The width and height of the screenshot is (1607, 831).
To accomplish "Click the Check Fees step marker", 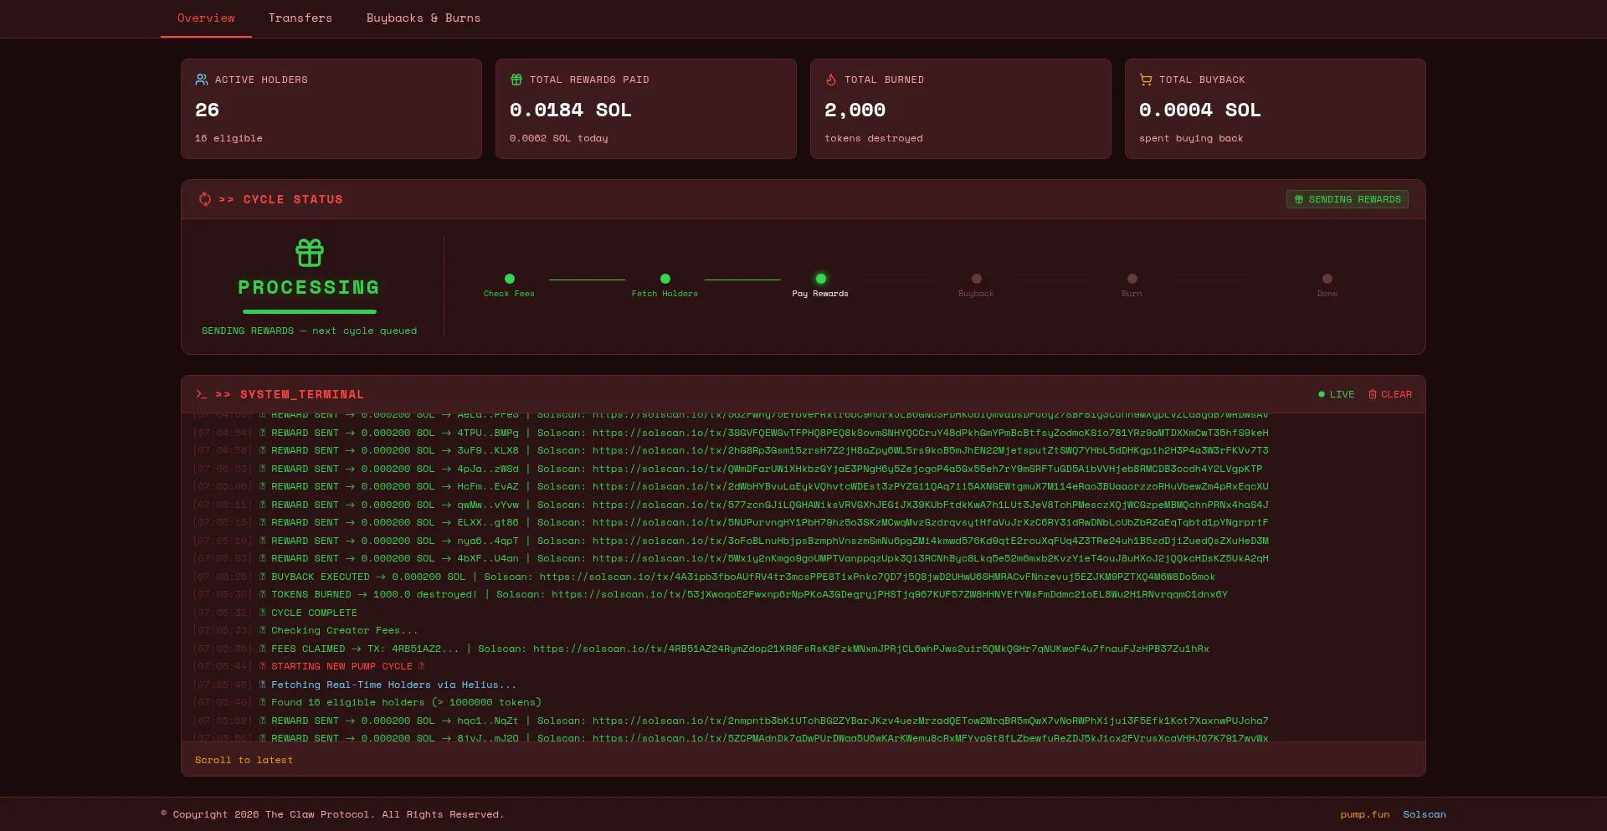I will [510, 279].
